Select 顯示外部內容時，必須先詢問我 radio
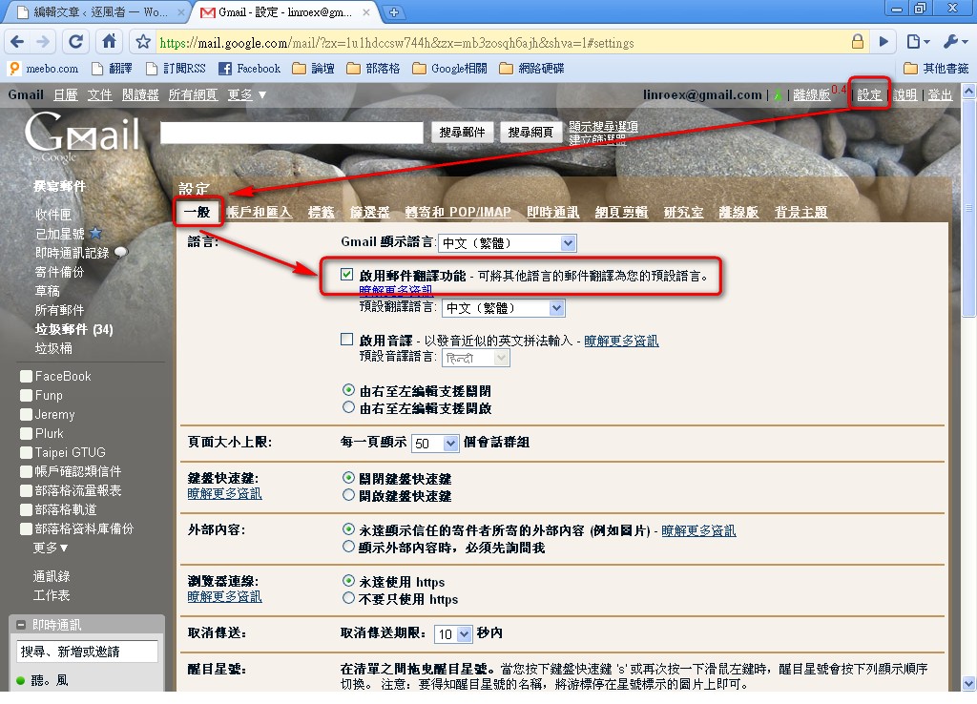The image size is (977, 704). point(349,547)
